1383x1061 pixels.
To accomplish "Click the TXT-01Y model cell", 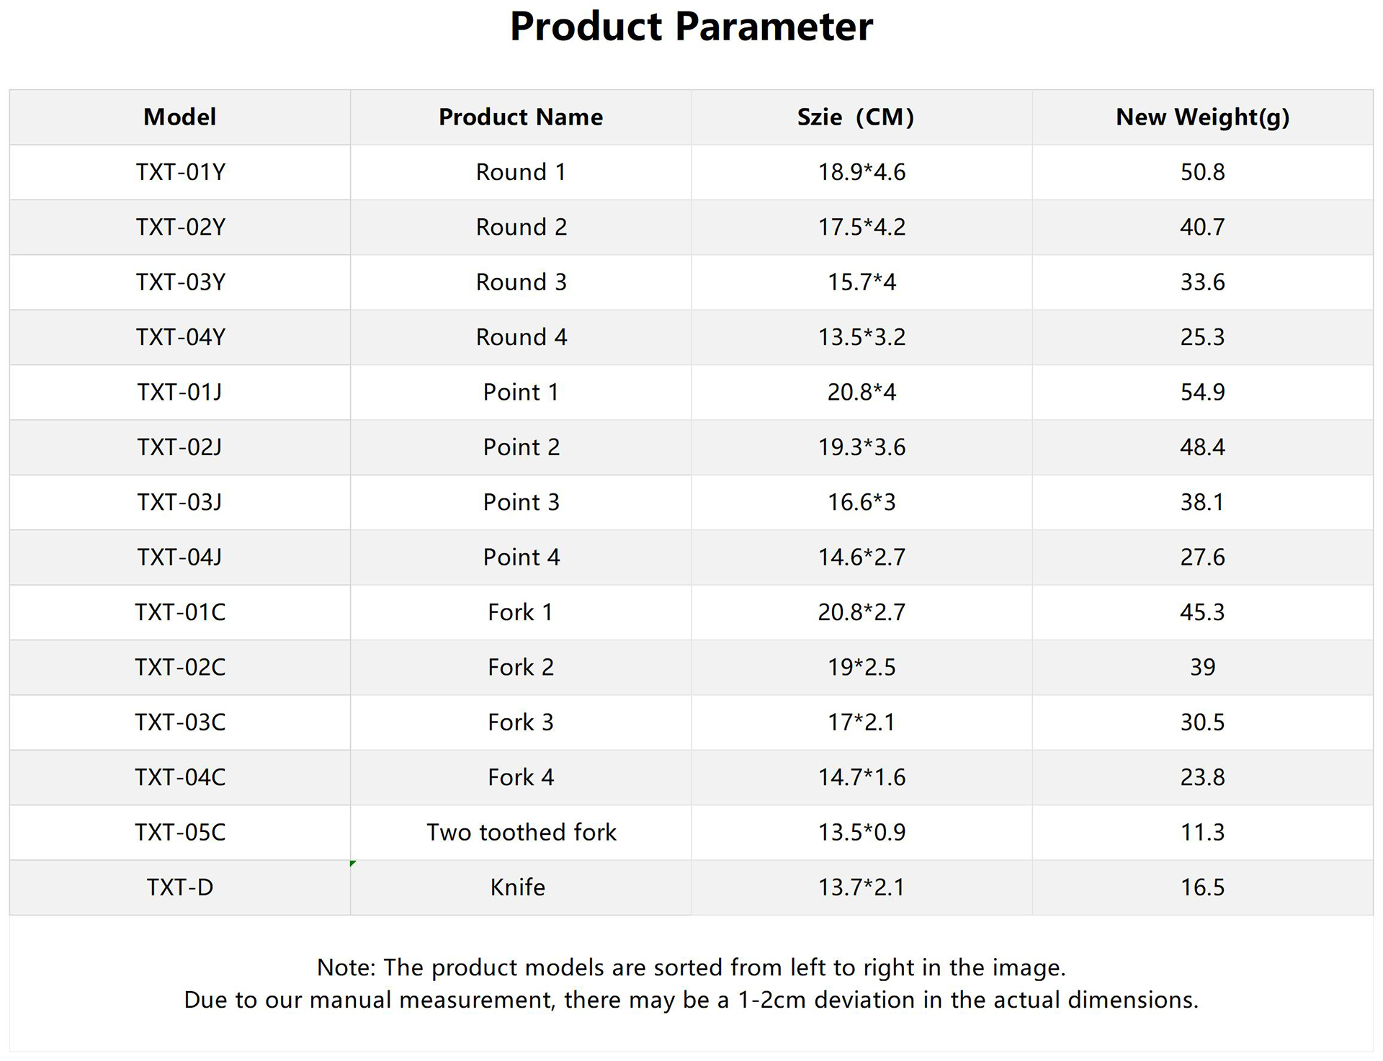I will pos(180,172).
